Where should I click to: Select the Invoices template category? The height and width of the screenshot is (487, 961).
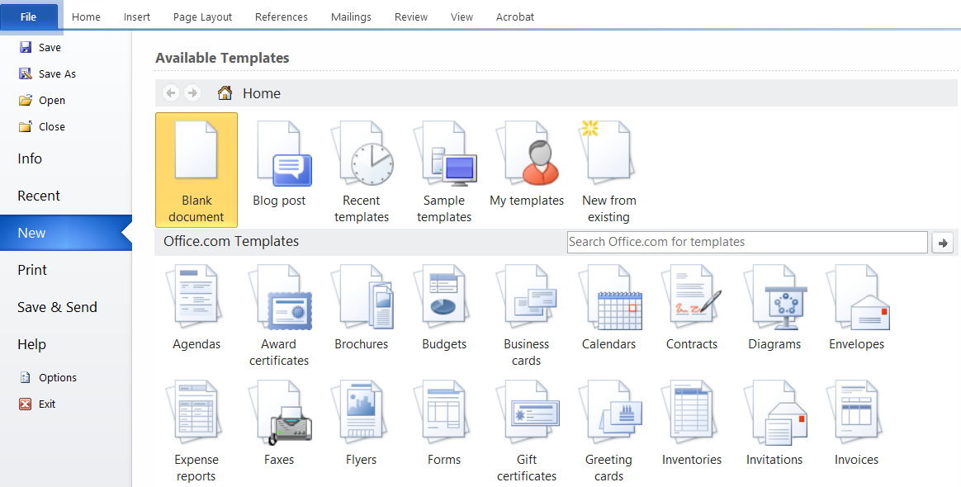[855, 421]
